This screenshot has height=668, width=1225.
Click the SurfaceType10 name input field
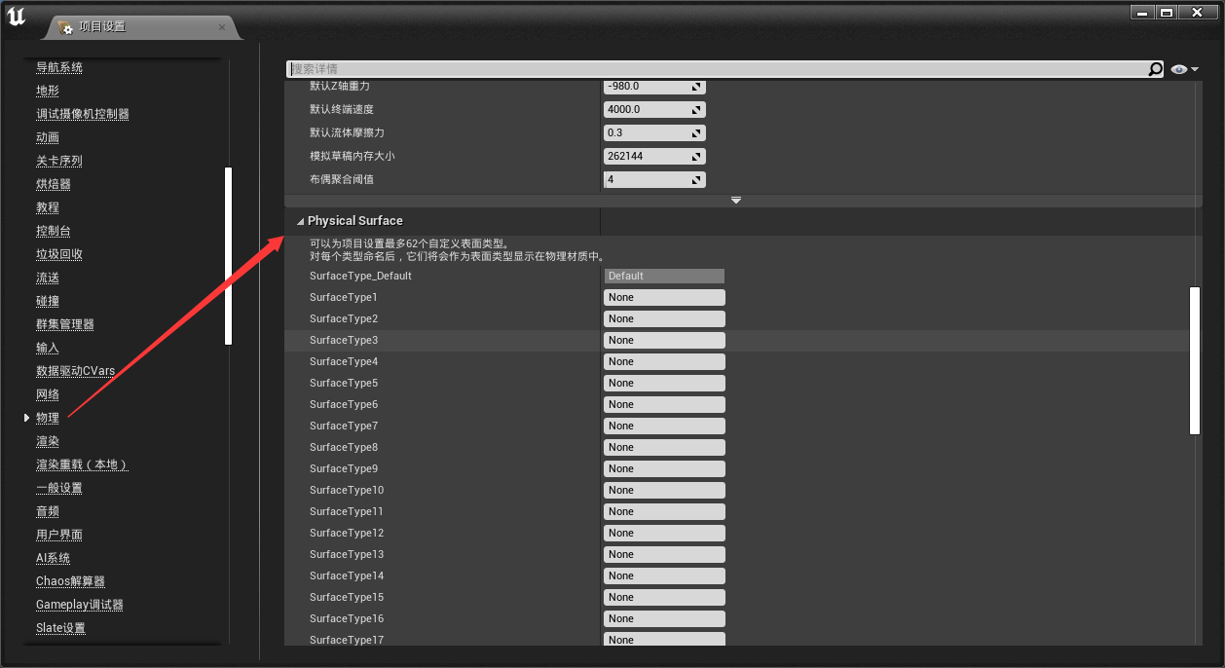[x=664, y=490]
